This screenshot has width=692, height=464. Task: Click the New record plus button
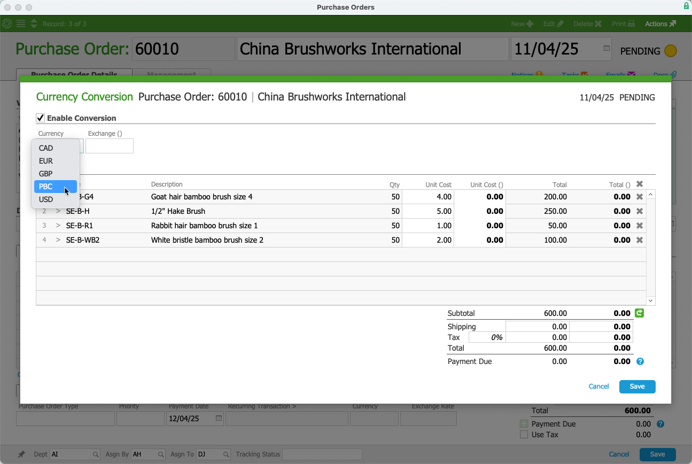pyautogui.click(x=522, y=24)
